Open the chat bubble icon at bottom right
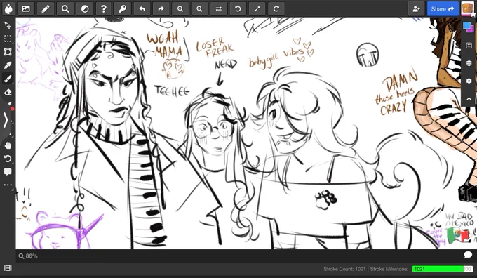The height and width of the screenshot is (278, 477). point(468,255)
